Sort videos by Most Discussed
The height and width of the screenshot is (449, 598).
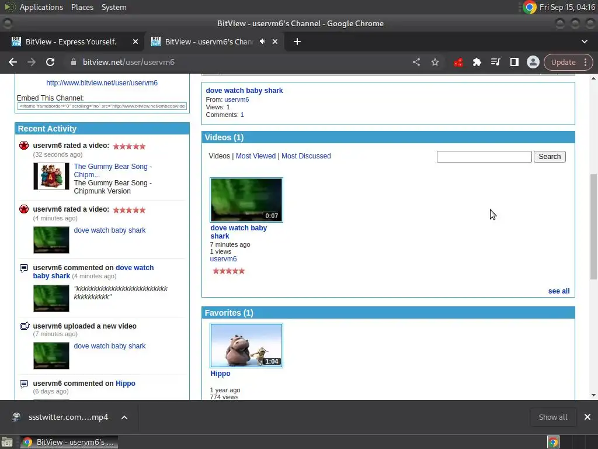(x=306, y=156)
